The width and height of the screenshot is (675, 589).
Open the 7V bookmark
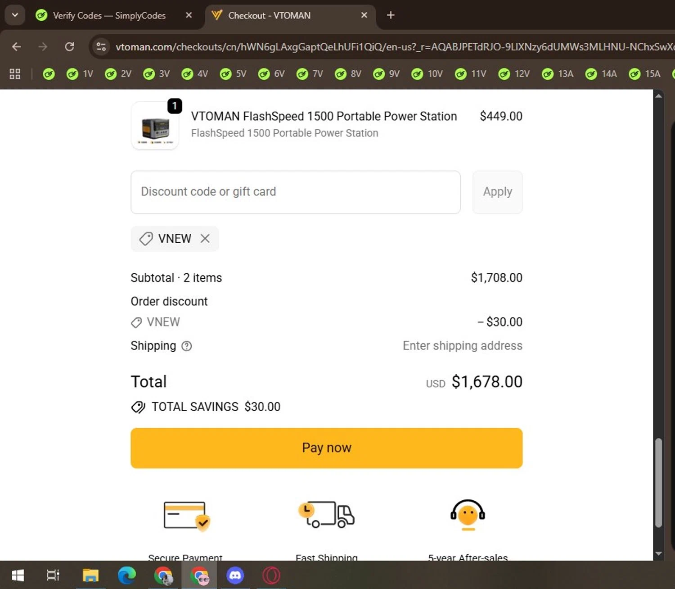point(309,74)
